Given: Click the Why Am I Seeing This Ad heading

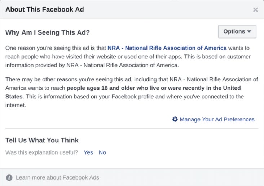Looking at the screenshot, I should 48,32.
